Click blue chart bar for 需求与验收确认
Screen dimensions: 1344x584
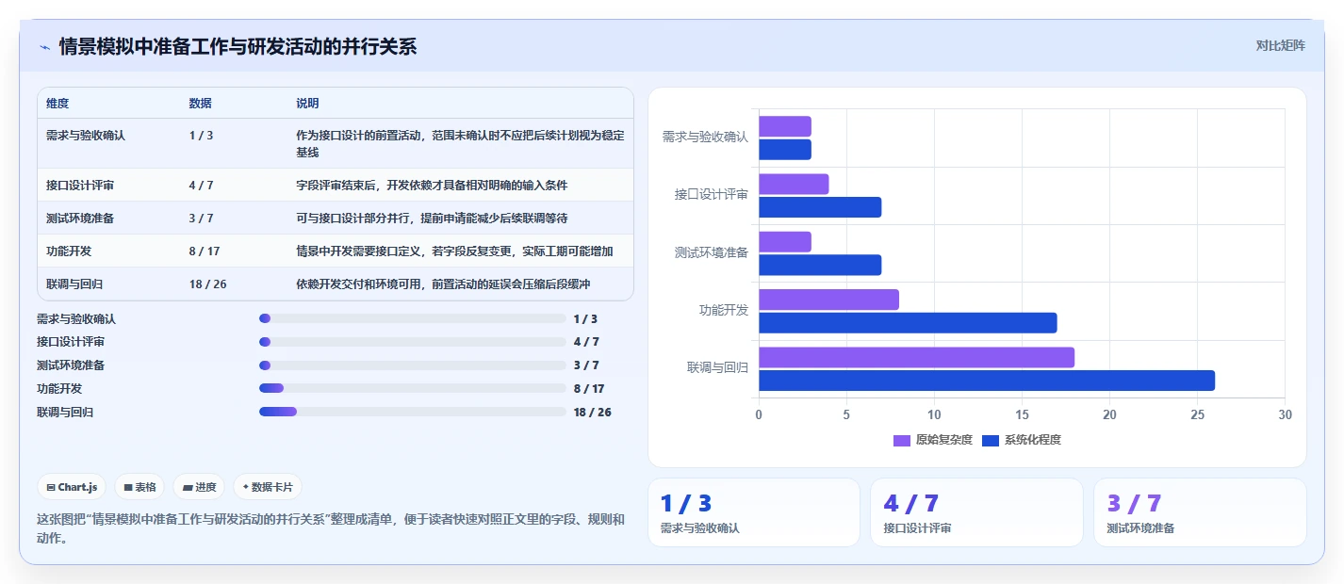(x=785, y=150)
